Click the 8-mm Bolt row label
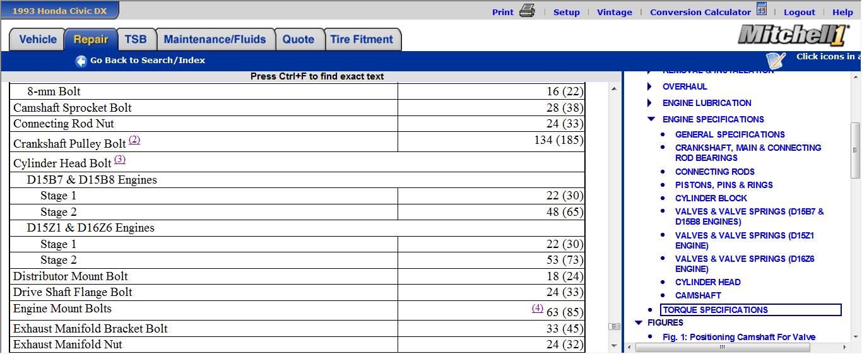This screenshot has width=862, height=354. (x=54, y=91)
